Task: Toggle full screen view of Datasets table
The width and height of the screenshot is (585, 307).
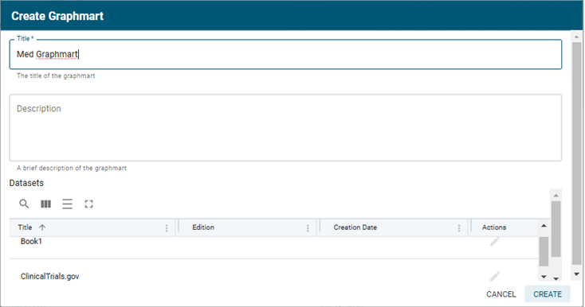Action: pos(88,204)
